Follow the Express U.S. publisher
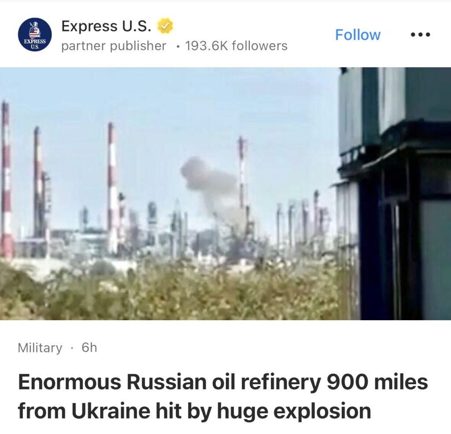This screenshot has width=451, height=434. [358, 34]
